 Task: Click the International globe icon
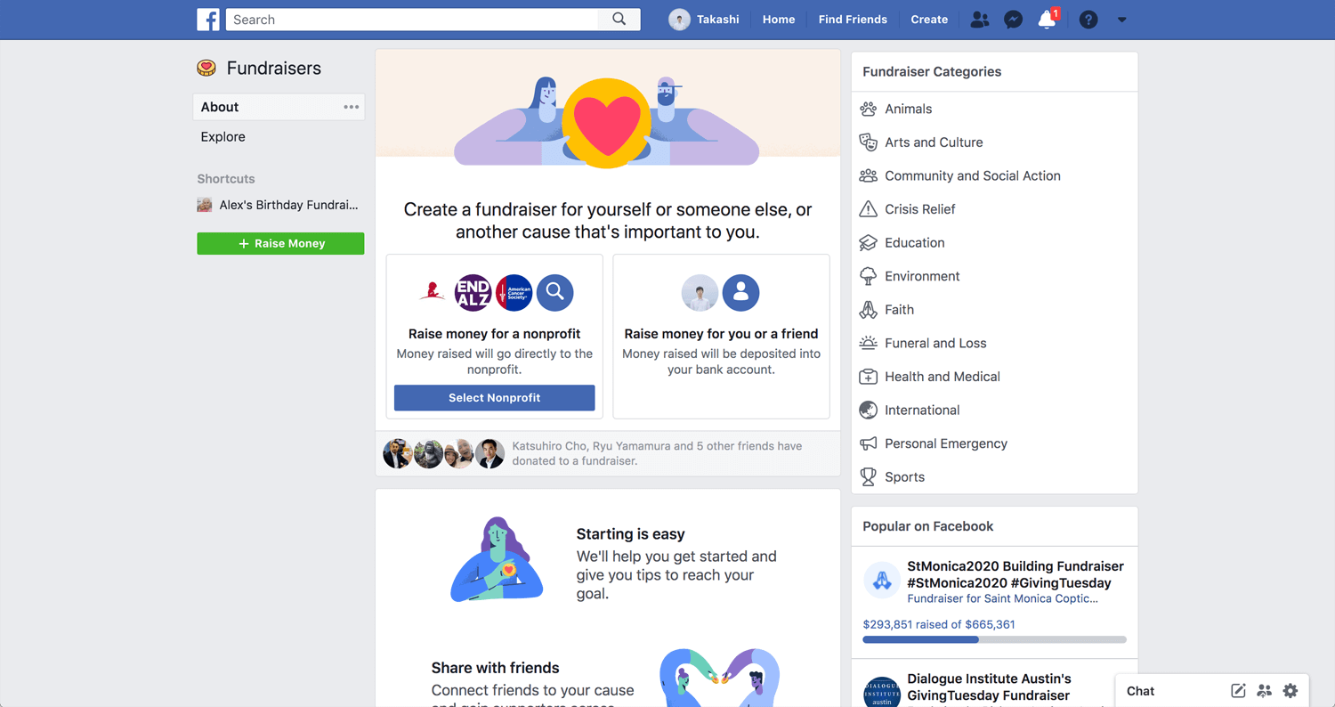pyautogui.click(x=868, y=410)
